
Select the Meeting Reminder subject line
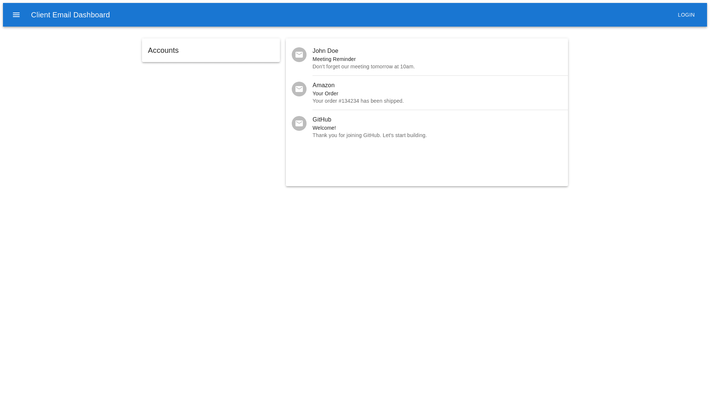tap(334, 59)
